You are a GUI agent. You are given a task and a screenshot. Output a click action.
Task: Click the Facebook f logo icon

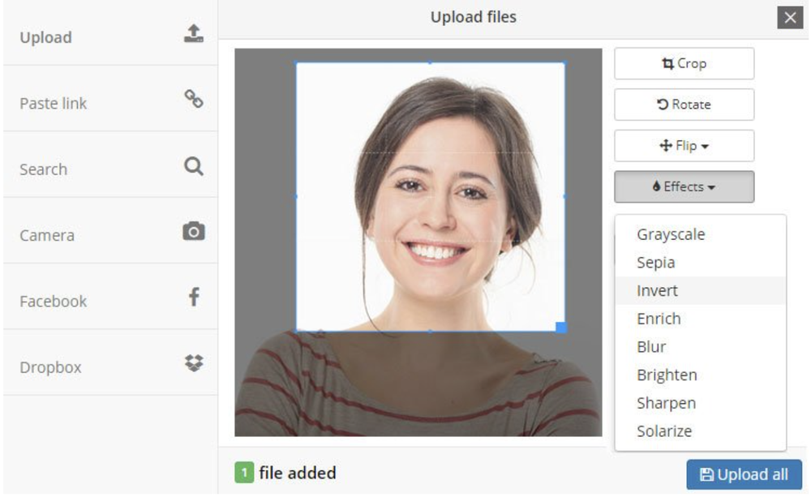(x=194, y=297)
